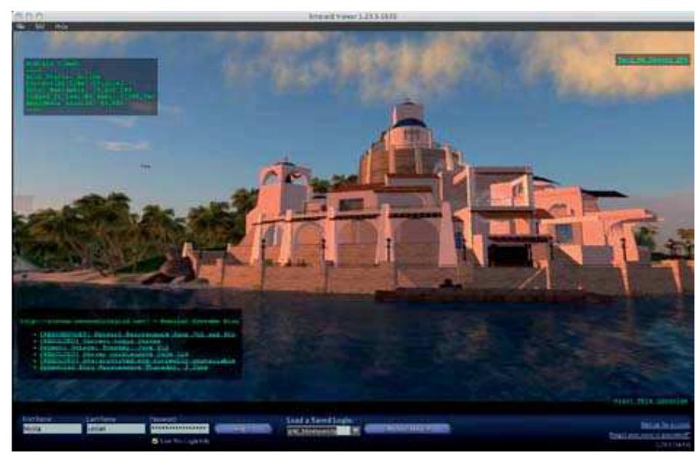
Task: Focus the Password field
Action: click(x=179, y=428)
